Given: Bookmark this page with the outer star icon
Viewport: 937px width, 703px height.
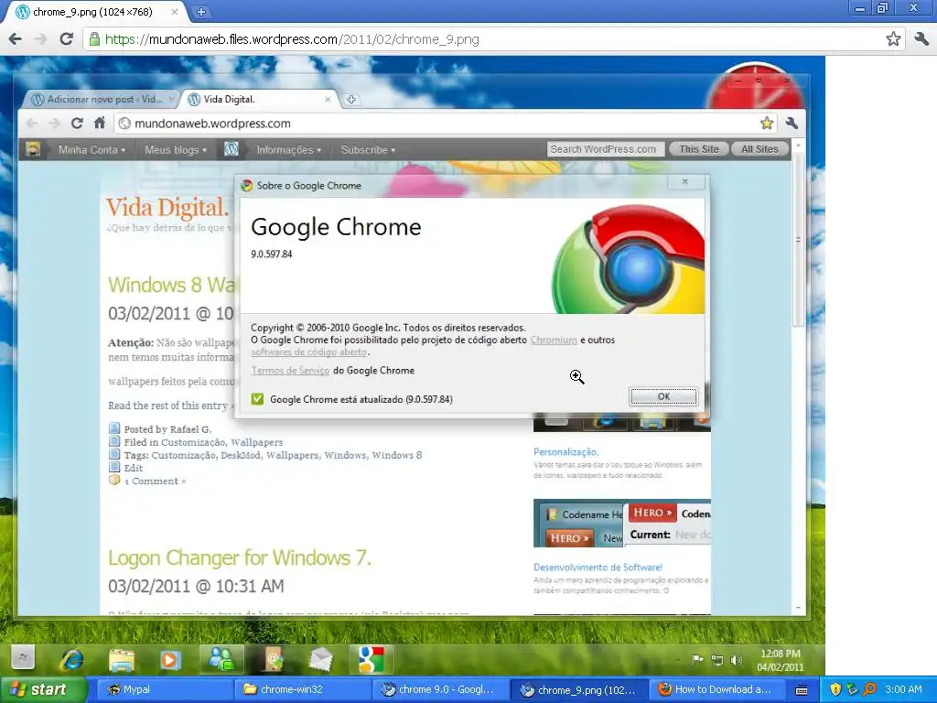Looking at the screenshot, I should pos(893,39).
